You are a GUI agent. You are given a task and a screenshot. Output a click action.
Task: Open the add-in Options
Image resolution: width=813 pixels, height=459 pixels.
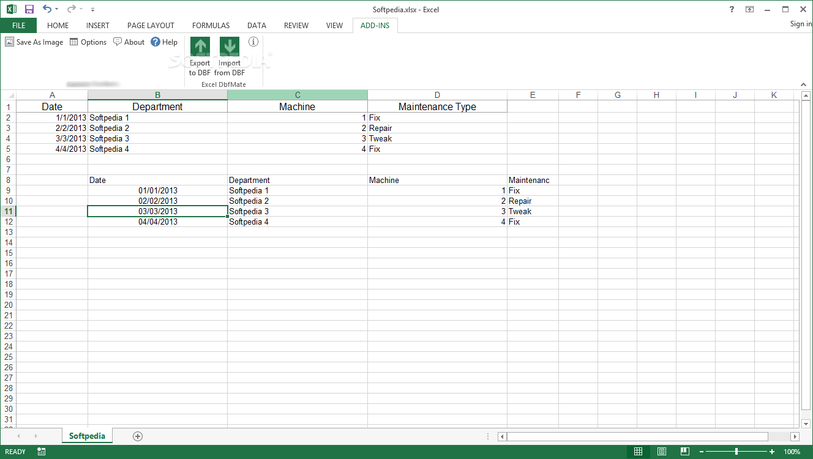click(x=88, y=42)
